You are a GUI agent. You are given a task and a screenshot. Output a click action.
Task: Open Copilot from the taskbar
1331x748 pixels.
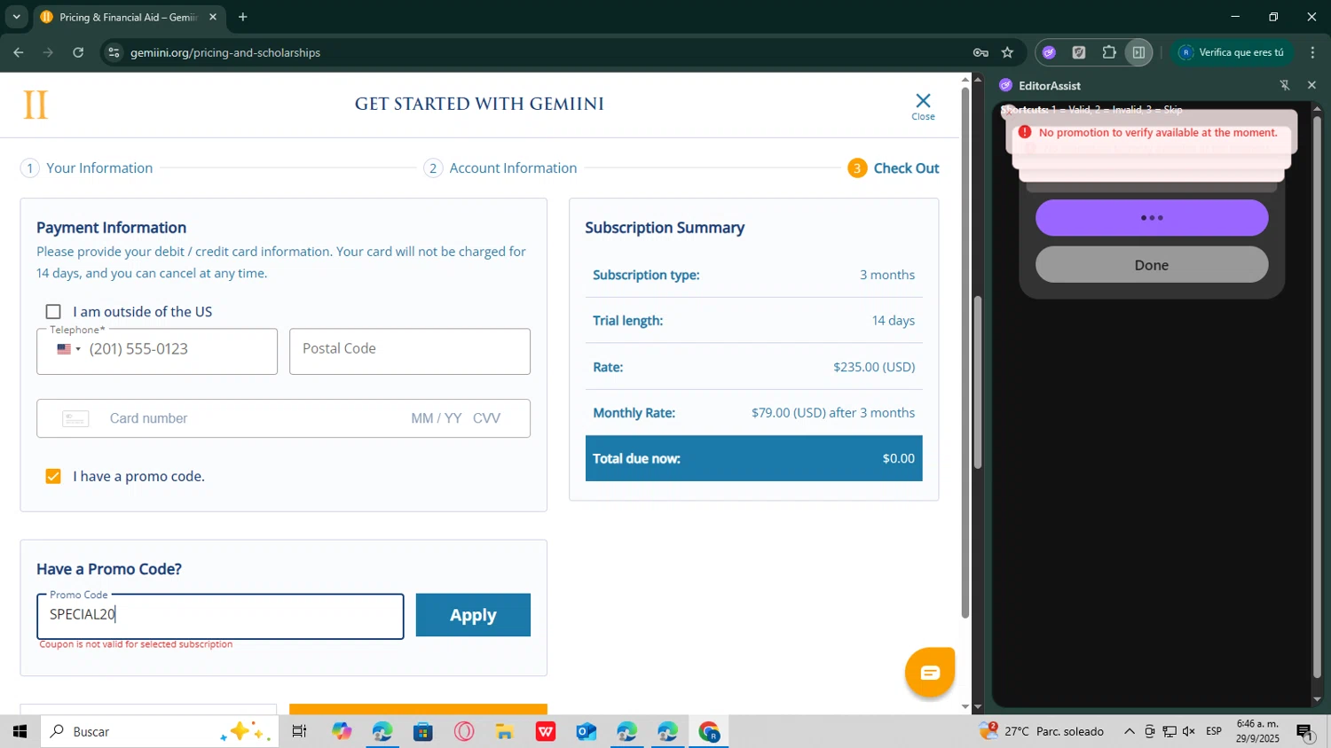(x=342, y=731)
